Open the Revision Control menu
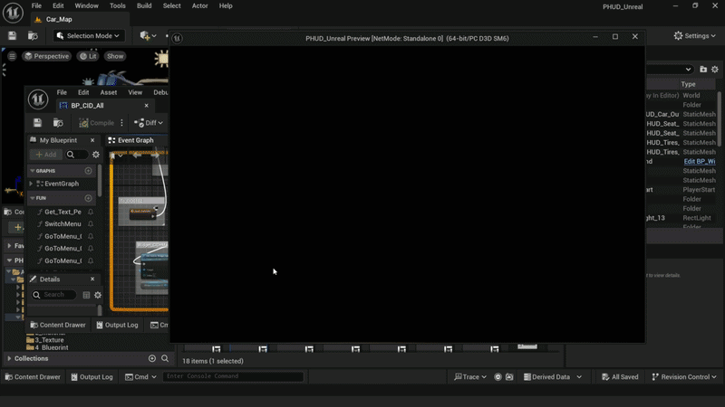 [x=685, y=377]
